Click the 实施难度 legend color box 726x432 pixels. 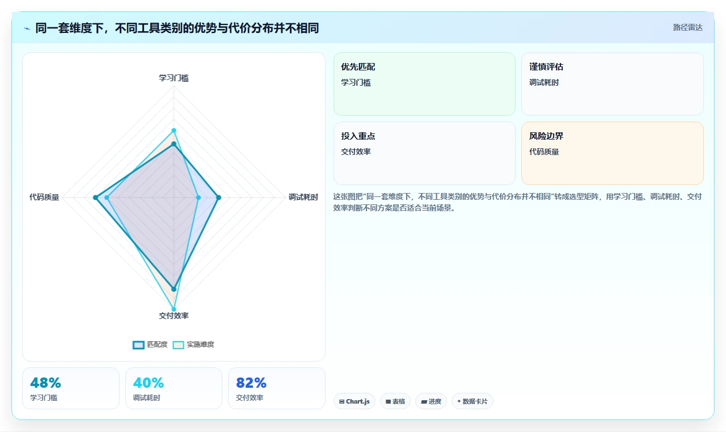pos(179,345)
